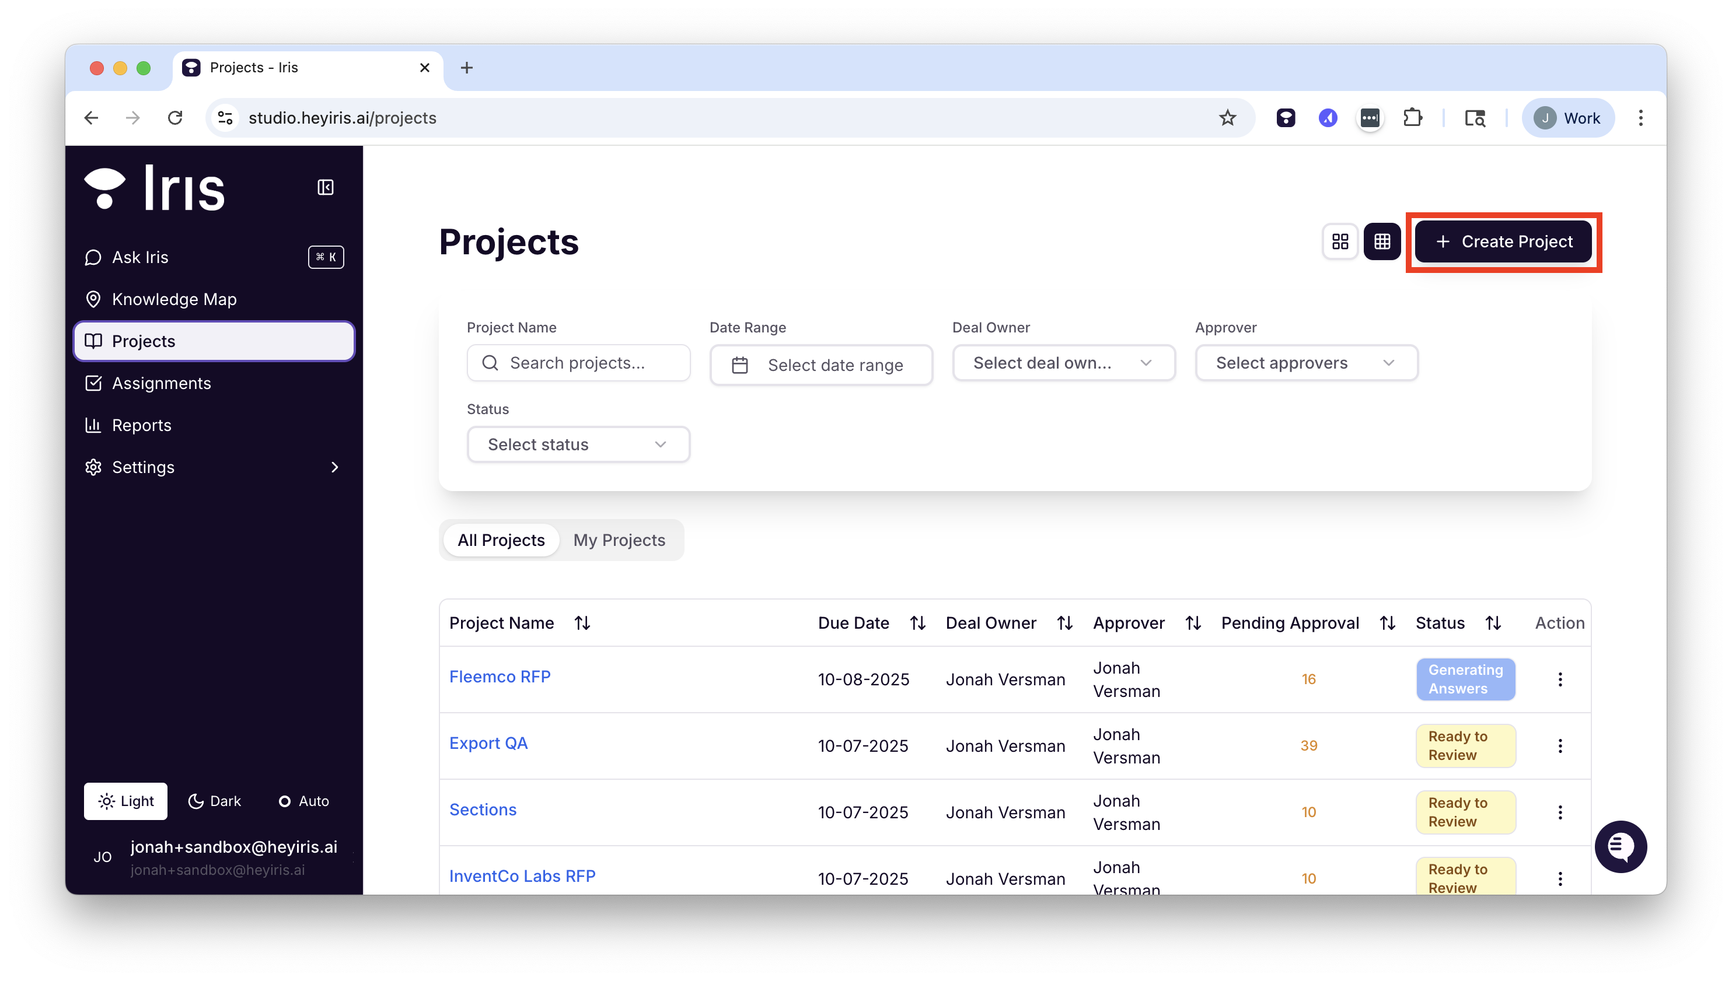Sort table by Approver
Viewport: 1732px width, 981px height.
(x=1193, y=623)
